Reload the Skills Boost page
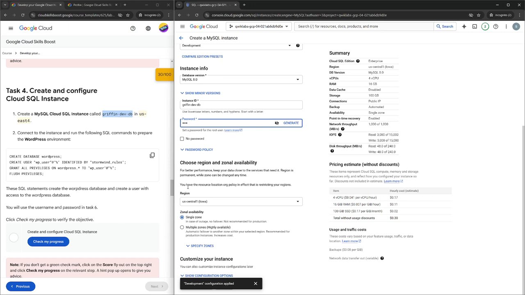525x295 pixels. click(23, 15)
